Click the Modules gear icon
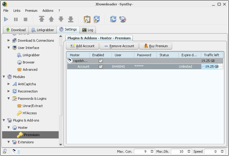Image resolution: width=229 pixels, height=156 pixels. (x=10, y=77)
